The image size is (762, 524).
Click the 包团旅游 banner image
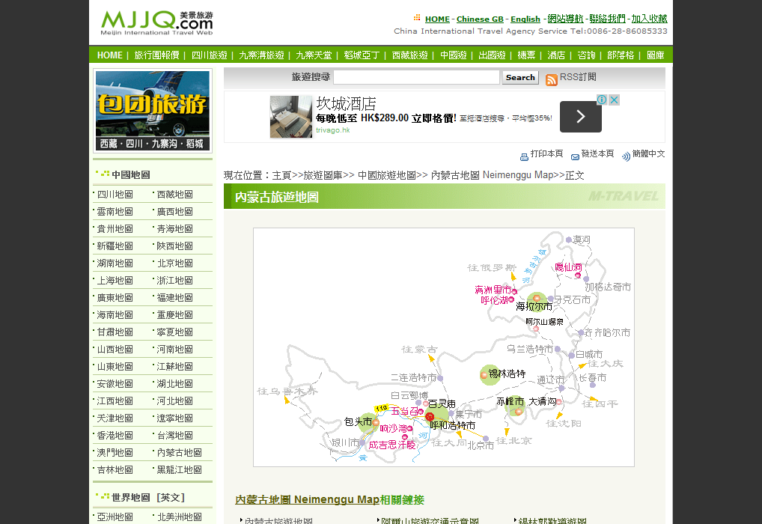click(153, 111)
